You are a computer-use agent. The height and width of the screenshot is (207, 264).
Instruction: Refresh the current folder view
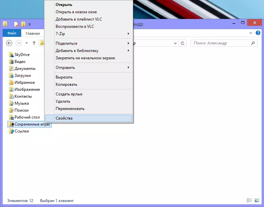coord(183,43)
